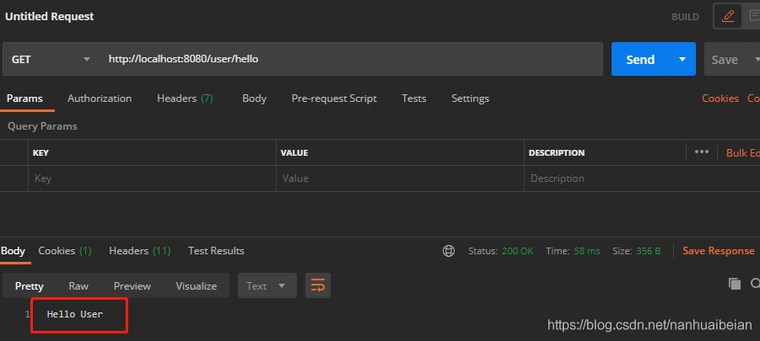Switch response view to Raw
Image resolution: width=760 pixels, height=341 pixels.
point(78,285)
